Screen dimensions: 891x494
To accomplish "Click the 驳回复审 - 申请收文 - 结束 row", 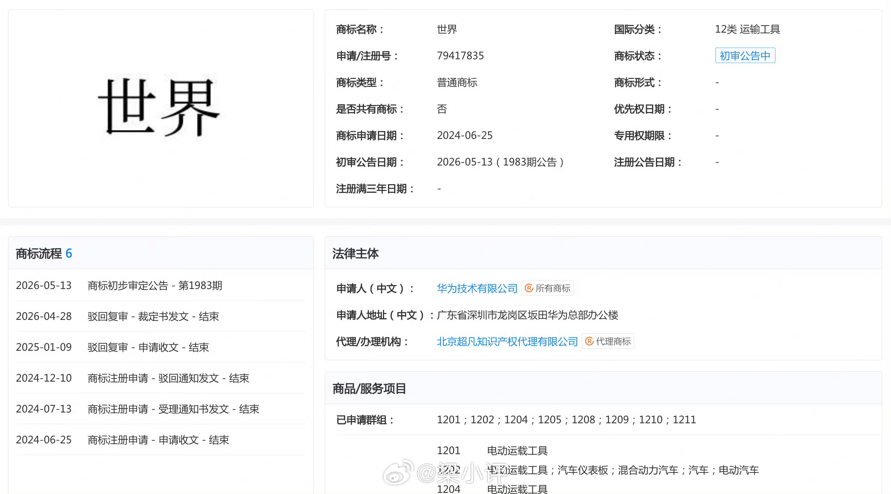I will pos(160,347).
